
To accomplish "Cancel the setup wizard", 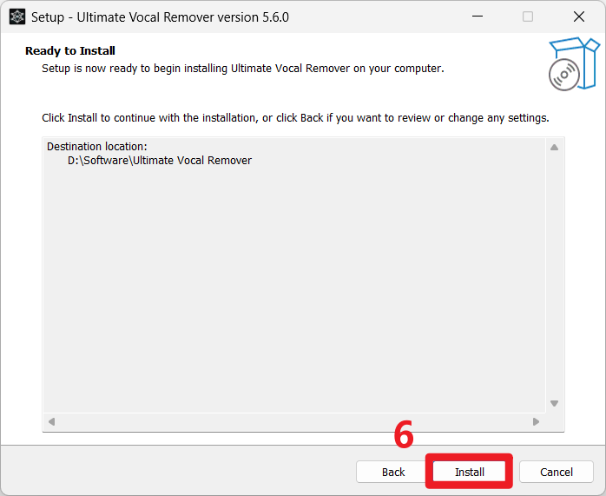I will pyautogui.click(x=557, y=472).
